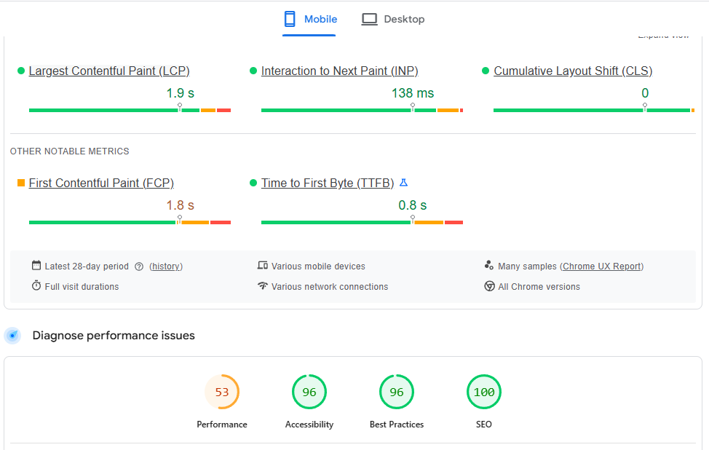Expand the Largest Contentful Paint details
The image size is (709, 450).
click(108, 71)
